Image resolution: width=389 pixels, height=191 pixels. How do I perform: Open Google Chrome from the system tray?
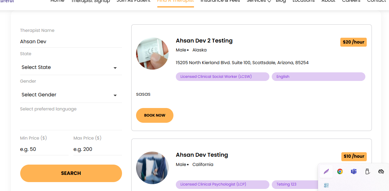click(340, 171)
